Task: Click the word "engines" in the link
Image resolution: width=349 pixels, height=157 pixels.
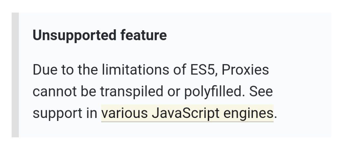Action: 248,114
